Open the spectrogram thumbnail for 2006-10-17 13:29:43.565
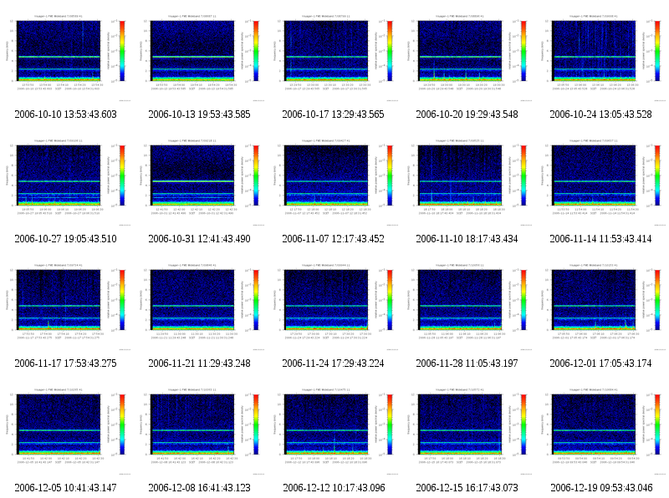The image size is (669, 498). [335, 57]
